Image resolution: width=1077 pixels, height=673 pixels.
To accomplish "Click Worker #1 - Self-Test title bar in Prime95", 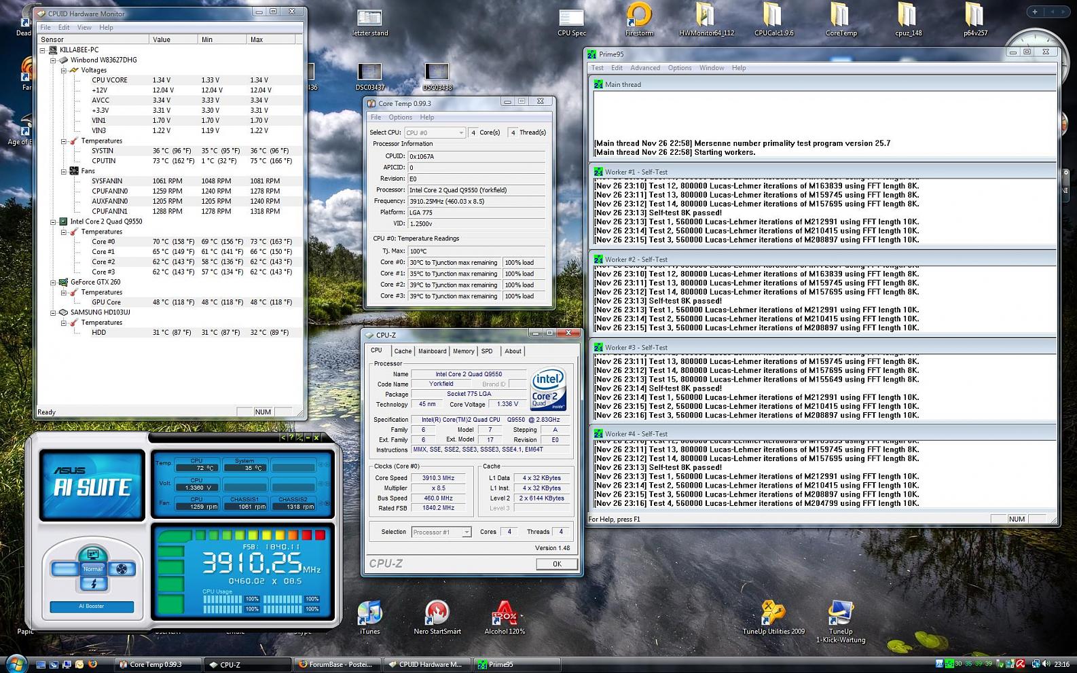I will tap(824, 172).
